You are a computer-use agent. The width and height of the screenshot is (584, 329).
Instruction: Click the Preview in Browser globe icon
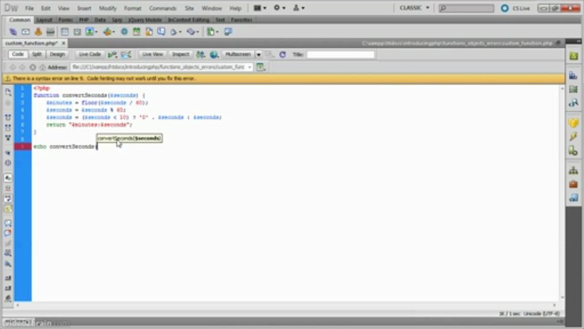point(214,54)
